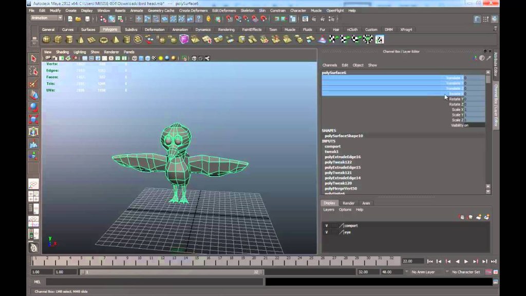Click Play backwards button
Viewport: 526px width, 296px height.
click(x=457, y=262)
